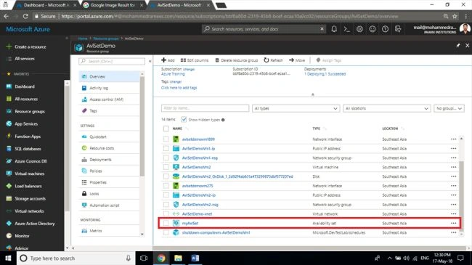Click the Refresh toolbar button
Screen dimensions: 472x265
[273, 60]
